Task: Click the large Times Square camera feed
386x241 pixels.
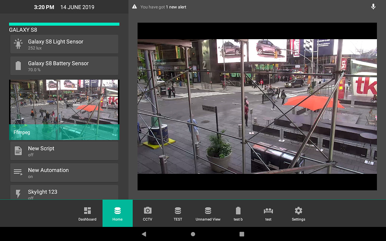Action: [x=257, y=106]
